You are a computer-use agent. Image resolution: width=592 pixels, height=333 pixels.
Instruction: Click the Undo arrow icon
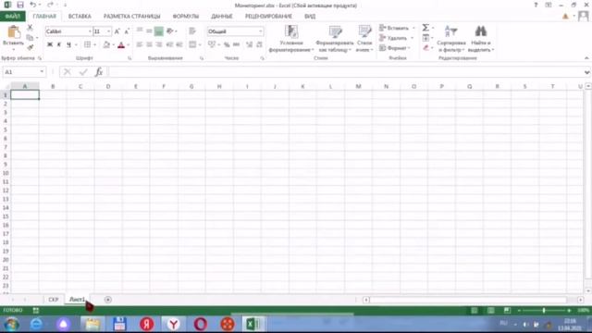point(33,5)
